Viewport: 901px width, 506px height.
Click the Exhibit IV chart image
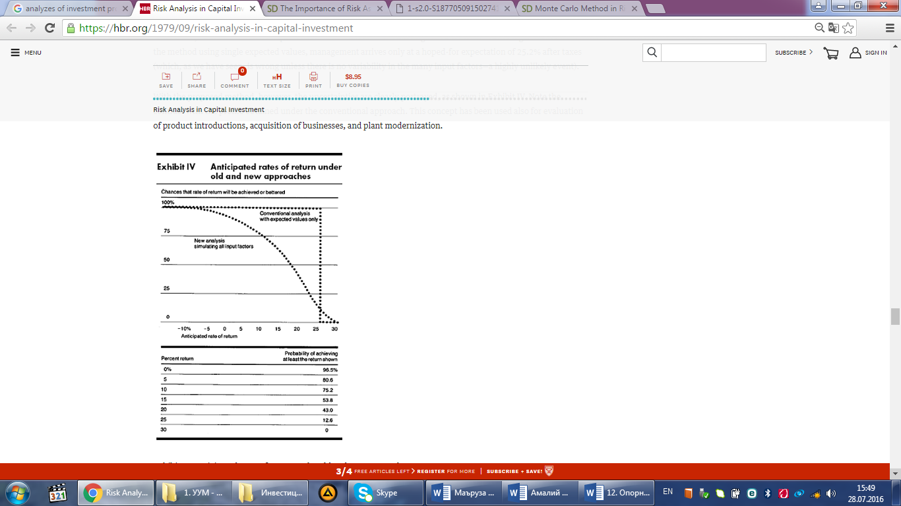(x=249, y=296)
